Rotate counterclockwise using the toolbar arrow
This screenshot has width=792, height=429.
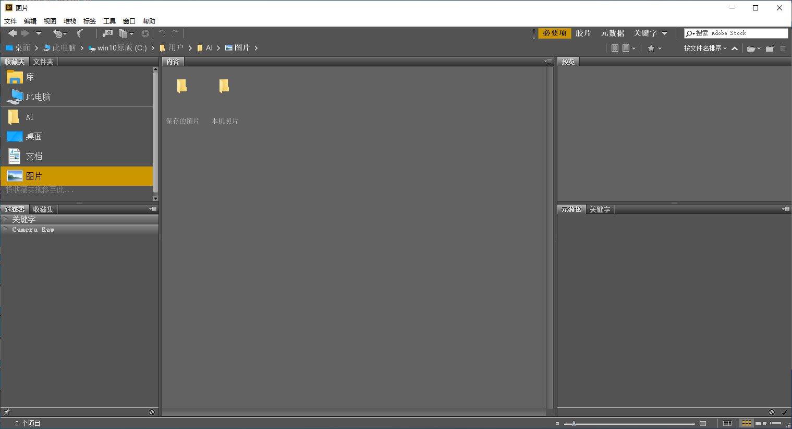click(x=162, y=33)
